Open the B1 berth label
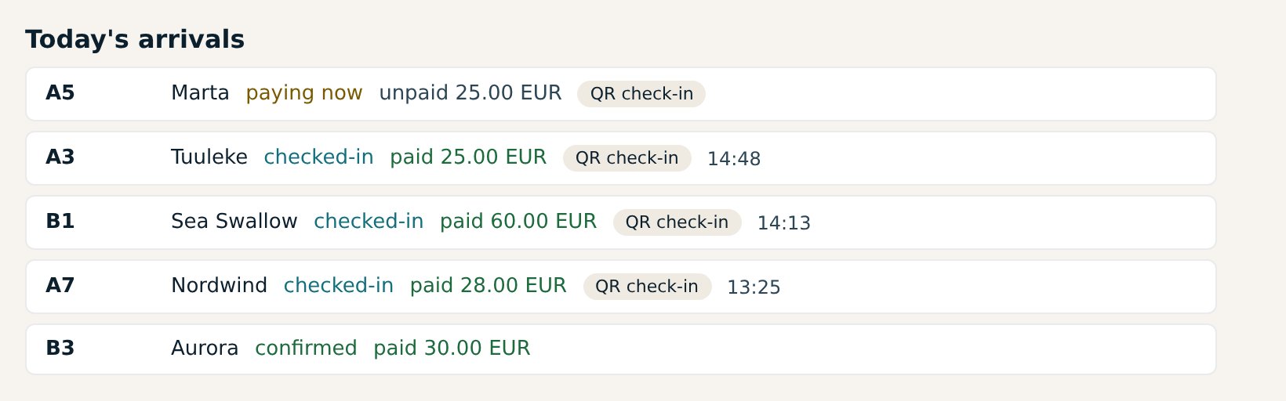This screenshot has width=1286, height=401. click(x=60, y=222)
